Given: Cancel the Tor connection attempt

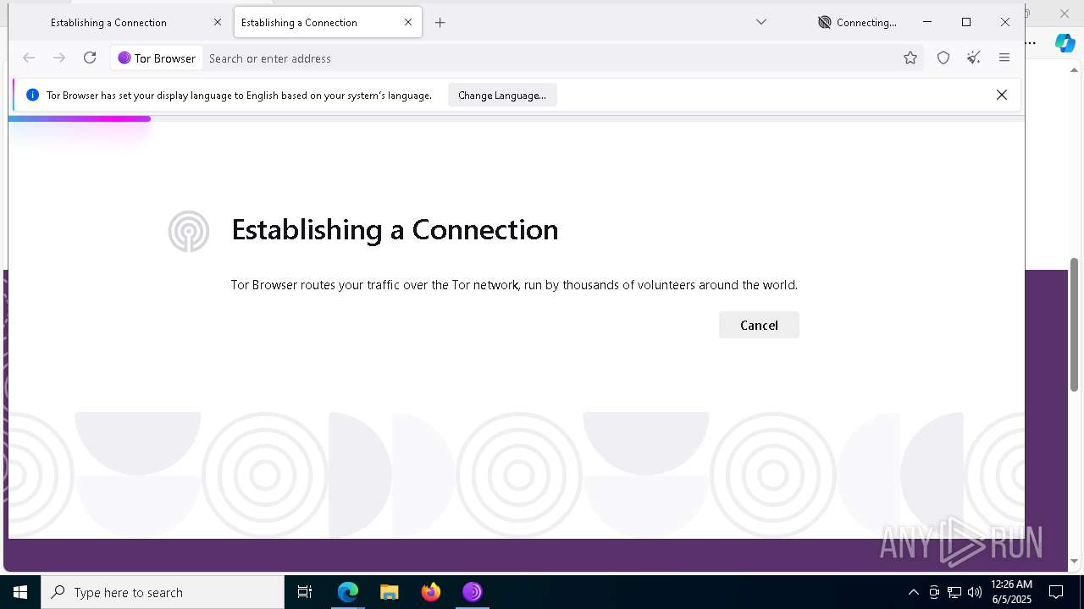Looking at the screenshot, I should (759, 325).
